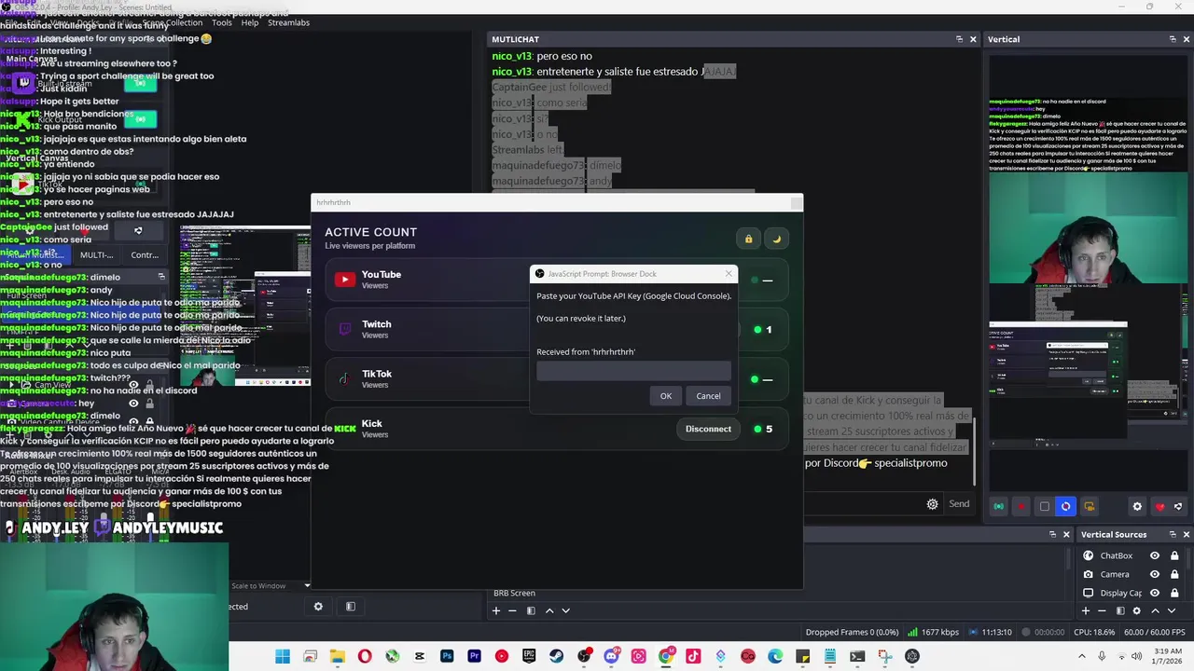Start recording in the Vertical dock
Screen dimensions: 1194x671
[1021, 506]
